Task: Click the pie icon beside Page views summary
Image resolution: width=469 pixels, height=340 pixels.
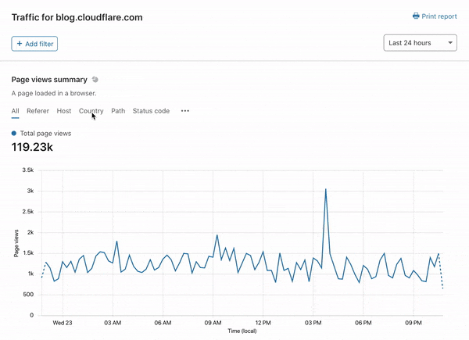Action: 95,80
